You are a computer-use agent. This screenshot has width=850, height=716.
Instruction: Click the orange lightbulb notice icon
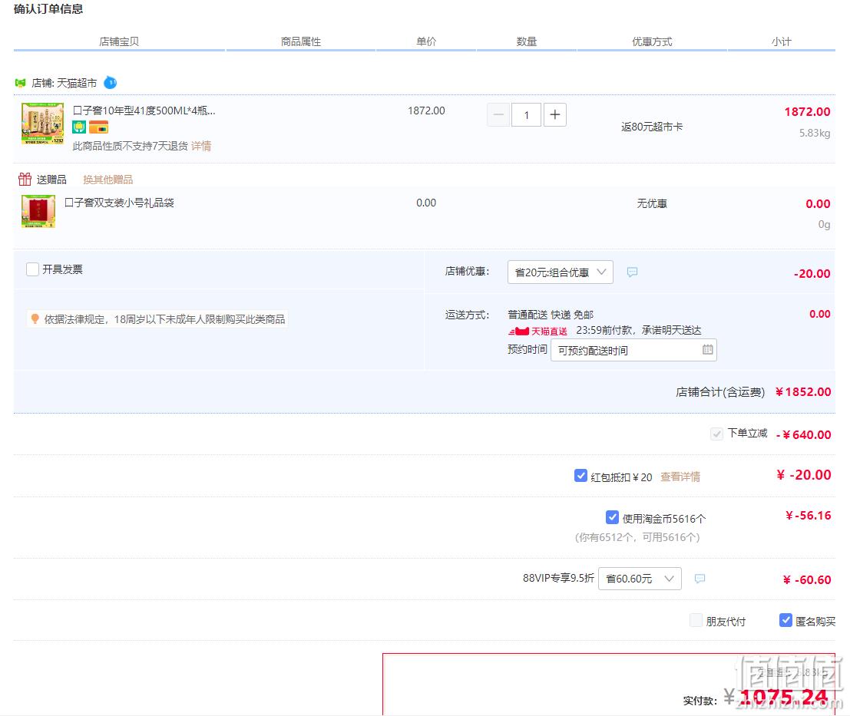pyautogui.click(x=35, y=319)
